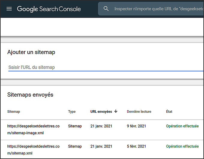Viewport: 204px width, 159px height.
Task: Sort by Dernière lecture column header
Action: pos(139,112)
